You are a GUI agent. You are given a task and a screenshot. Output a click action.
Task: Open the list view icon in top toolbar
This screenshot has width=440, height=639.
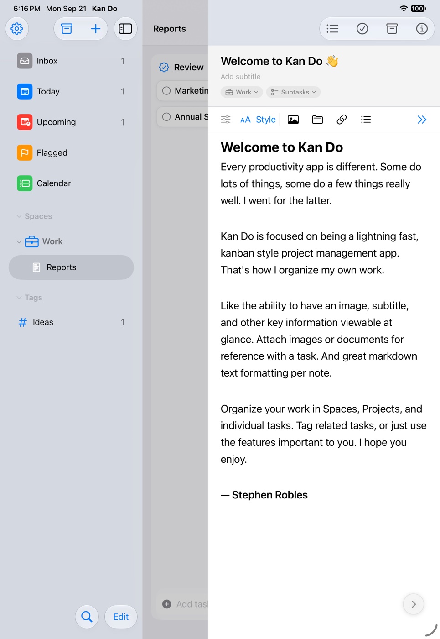pyautogui.click(x=332, y=29)
